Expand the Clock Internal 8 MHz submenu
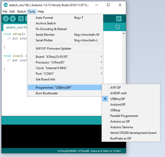 pyautogui.click(x=65, y=68)
